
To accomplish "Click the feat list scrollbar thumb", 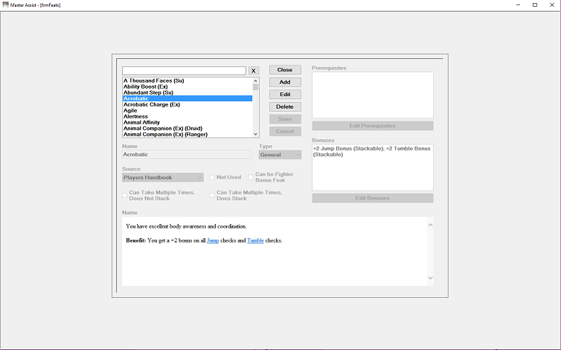I will (255, 87).
